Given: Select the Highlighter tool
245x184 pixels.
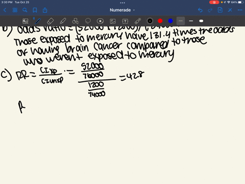Looking at the screenshot, I should pos(63,21).
